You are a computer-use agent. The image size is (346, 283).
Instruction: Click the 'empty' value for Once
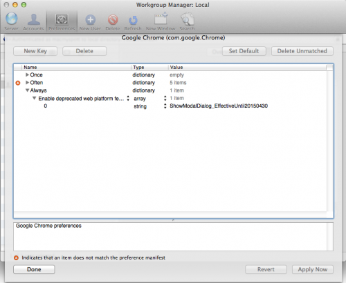pos(176,75)
